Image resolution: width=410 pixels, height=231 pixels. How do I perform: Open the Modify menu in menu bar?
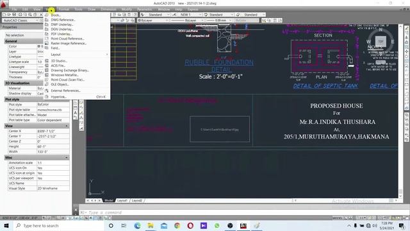(127, 9)
